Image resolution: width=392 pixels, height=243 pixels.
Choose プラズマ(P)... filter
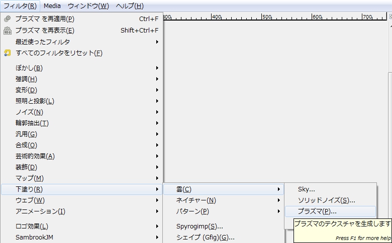click(330, 211)
